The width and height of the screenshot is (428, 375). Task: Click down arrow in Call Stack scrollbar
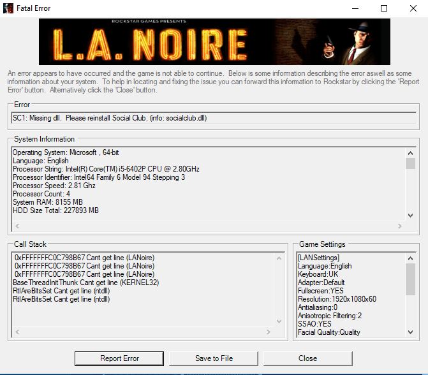pos(279,321)
